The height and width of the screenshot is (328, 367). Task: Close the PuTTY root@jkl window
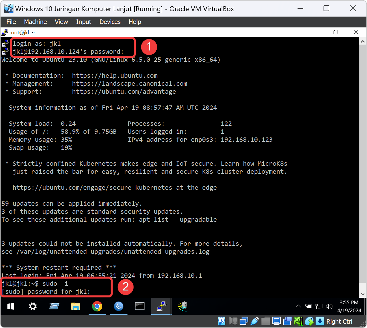(356, 32)
